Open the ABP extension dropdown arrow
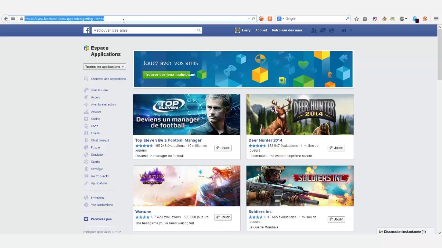The image size is (442, 248). (406, 19)
